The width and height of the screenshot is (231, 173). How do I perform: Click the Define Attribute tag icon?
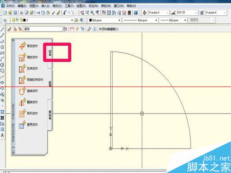pyautogui.click(x=83, y=29)
